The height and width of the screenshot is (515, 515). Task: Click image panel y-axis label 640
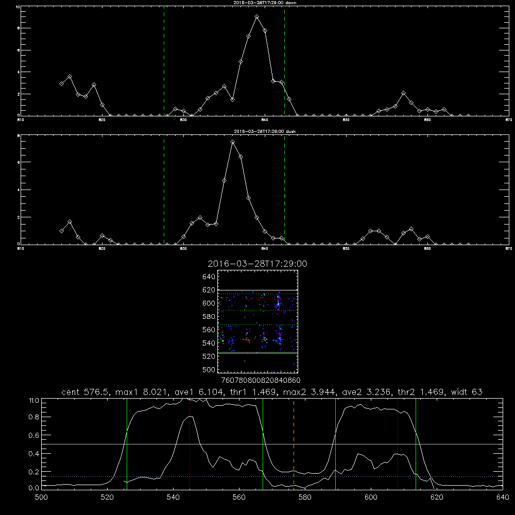(209, 277)
